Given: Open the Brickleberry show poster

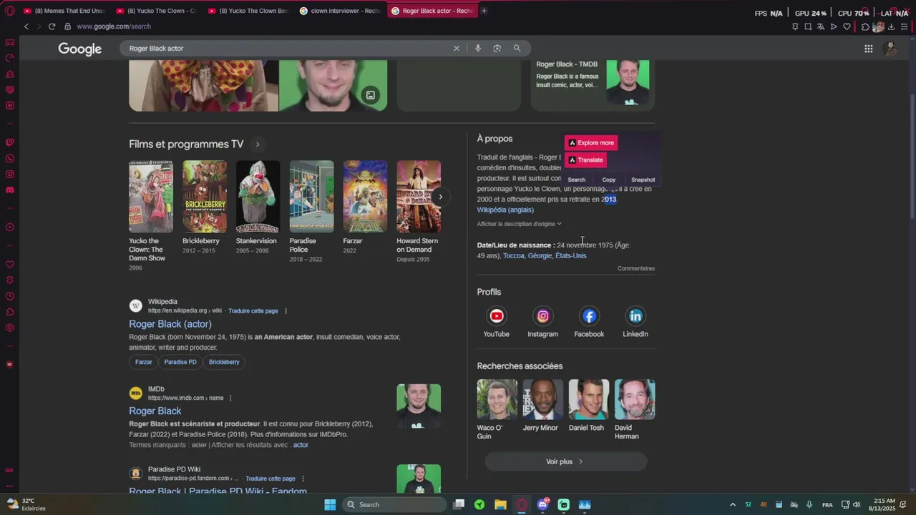Looking at the screenshot, I should coord(205,197).
